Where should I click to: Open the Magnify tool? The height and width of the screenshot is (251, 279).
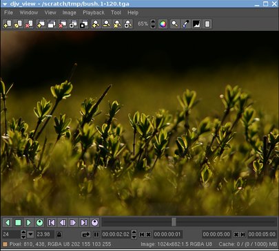tap(175, 24)
